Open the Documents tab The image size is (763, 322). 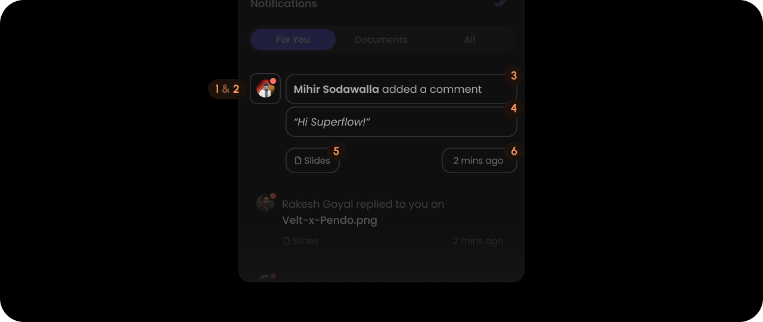(x=381, y=40)
